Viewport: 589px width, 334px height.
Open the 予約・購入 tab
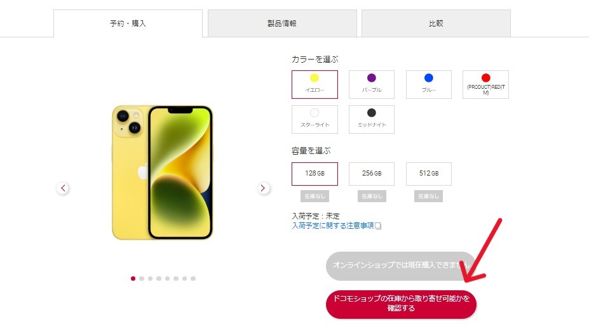coord(128,23)
